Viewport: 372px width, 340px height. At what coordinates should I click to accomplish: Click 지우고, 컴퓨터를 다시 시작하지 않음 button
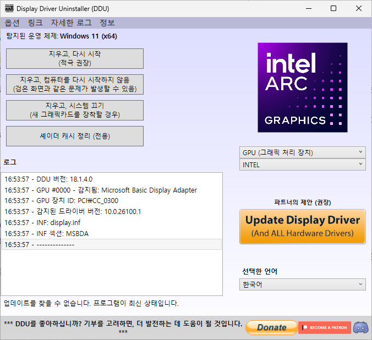point(74,84)
